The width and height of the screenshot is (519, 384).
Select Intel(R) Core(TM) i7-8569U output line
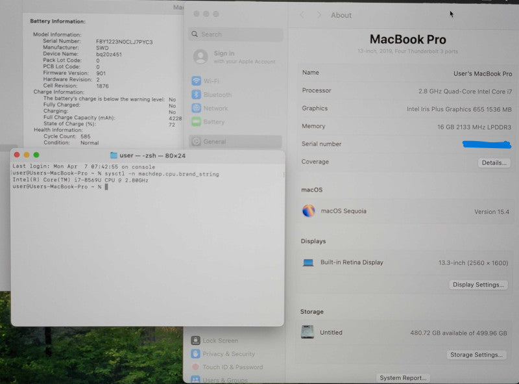(80, 180)
